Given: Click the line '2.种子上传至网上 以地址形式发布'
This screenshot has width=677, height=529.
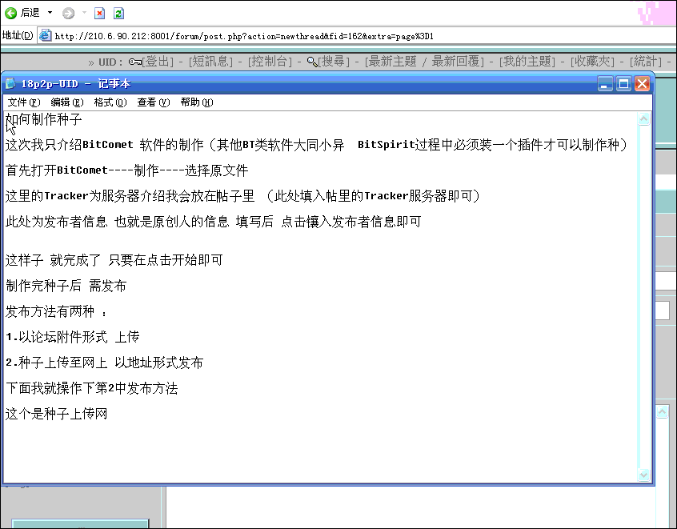Looking at the screenshot, I should [105, 363].
